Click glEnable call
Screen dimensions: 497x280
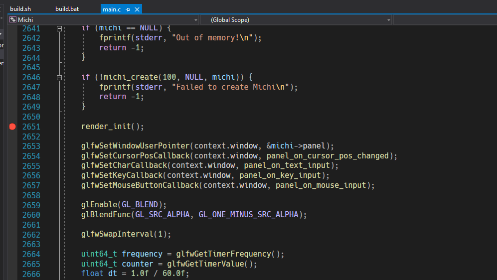point(99,205)
